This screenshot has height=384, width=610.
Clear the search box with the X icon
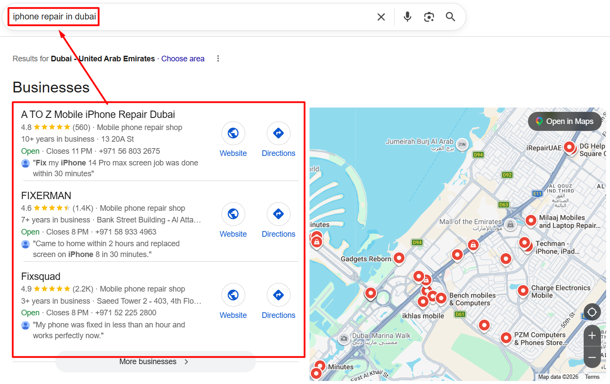[x=381, y=17]
